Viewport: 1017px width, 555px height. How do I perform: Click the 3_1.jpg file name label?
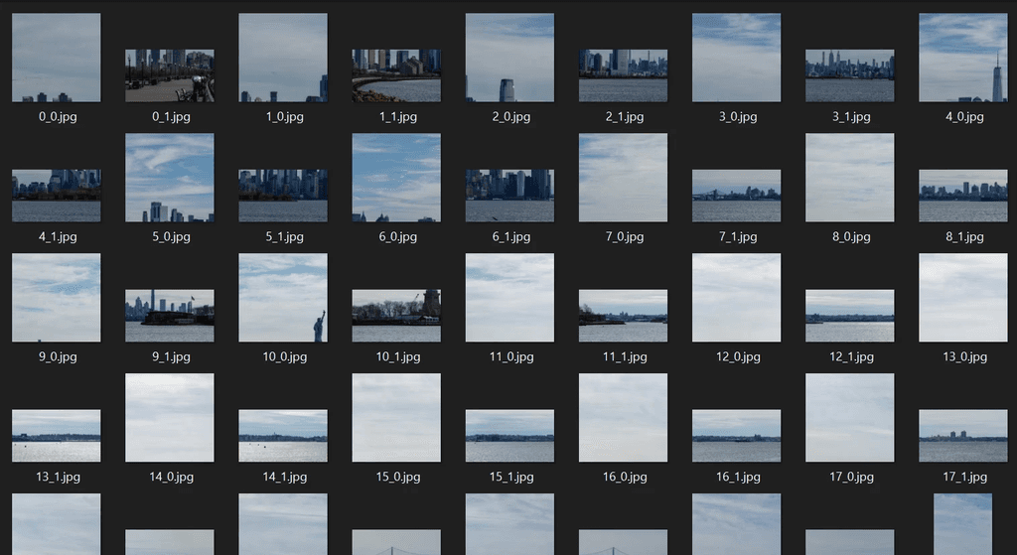[851, 117]
